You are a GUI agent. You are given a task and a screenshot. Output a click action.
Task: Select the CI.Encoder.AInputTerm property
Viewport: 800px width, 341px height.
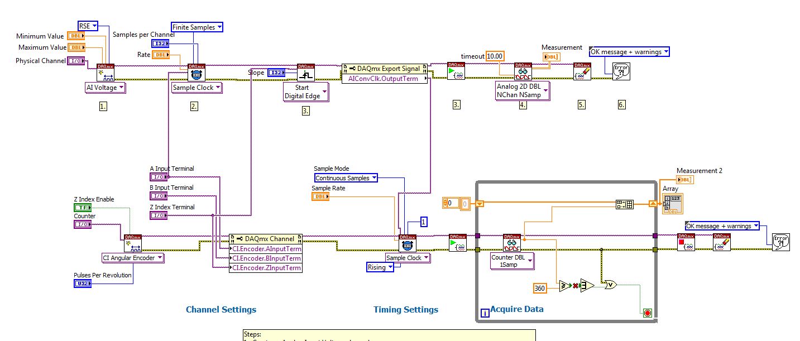coord(266,248)
